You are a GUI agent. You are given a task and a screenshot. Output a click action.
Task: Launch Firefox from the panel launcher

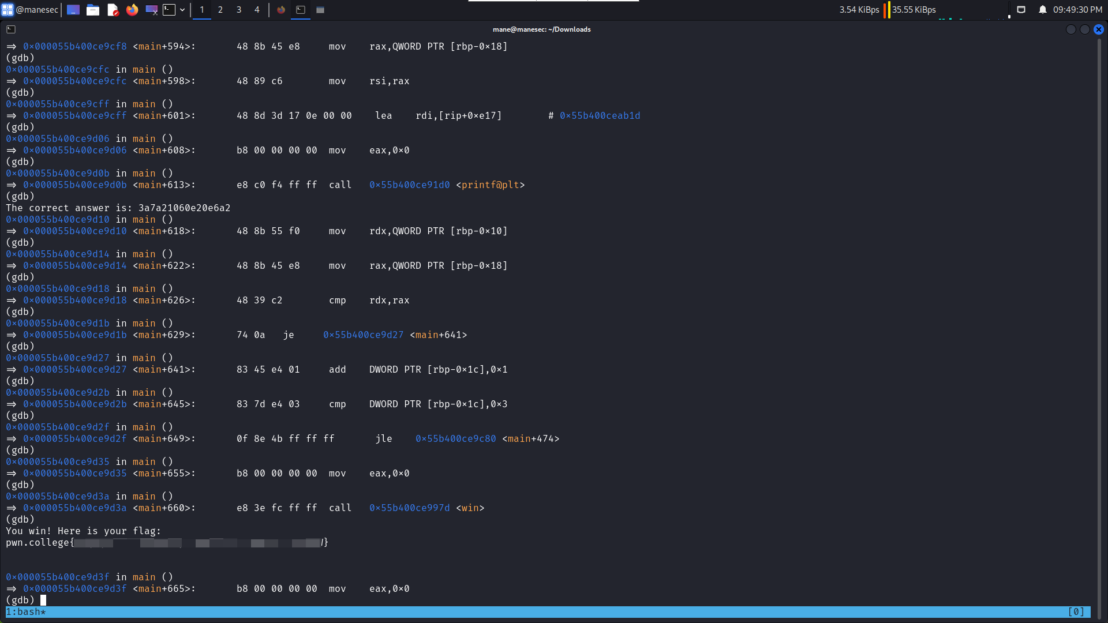point(132,10)
